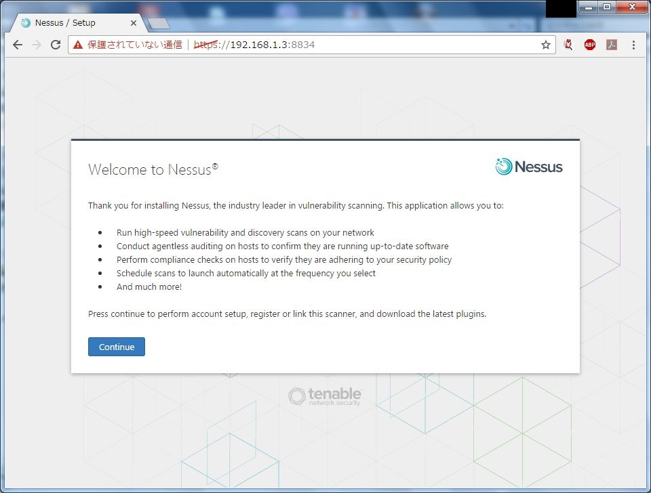The image size is (651, 493).
Task: Click the '保護されていない通信' security label
Action: click(x=134, y=45)
